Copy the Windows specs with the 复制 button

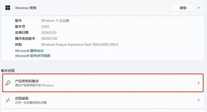click(183, 8)
